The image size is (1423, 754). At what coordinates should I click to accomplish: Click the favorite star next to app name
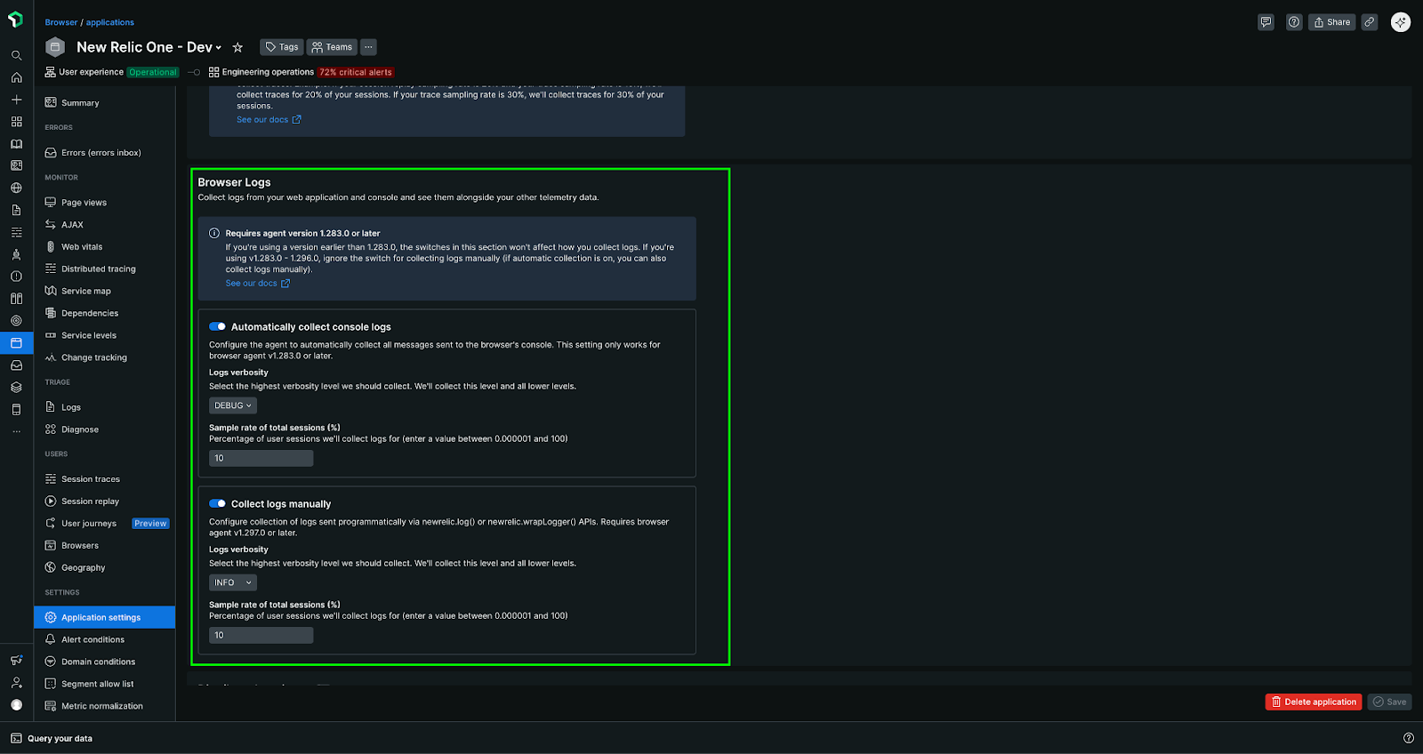237,47
